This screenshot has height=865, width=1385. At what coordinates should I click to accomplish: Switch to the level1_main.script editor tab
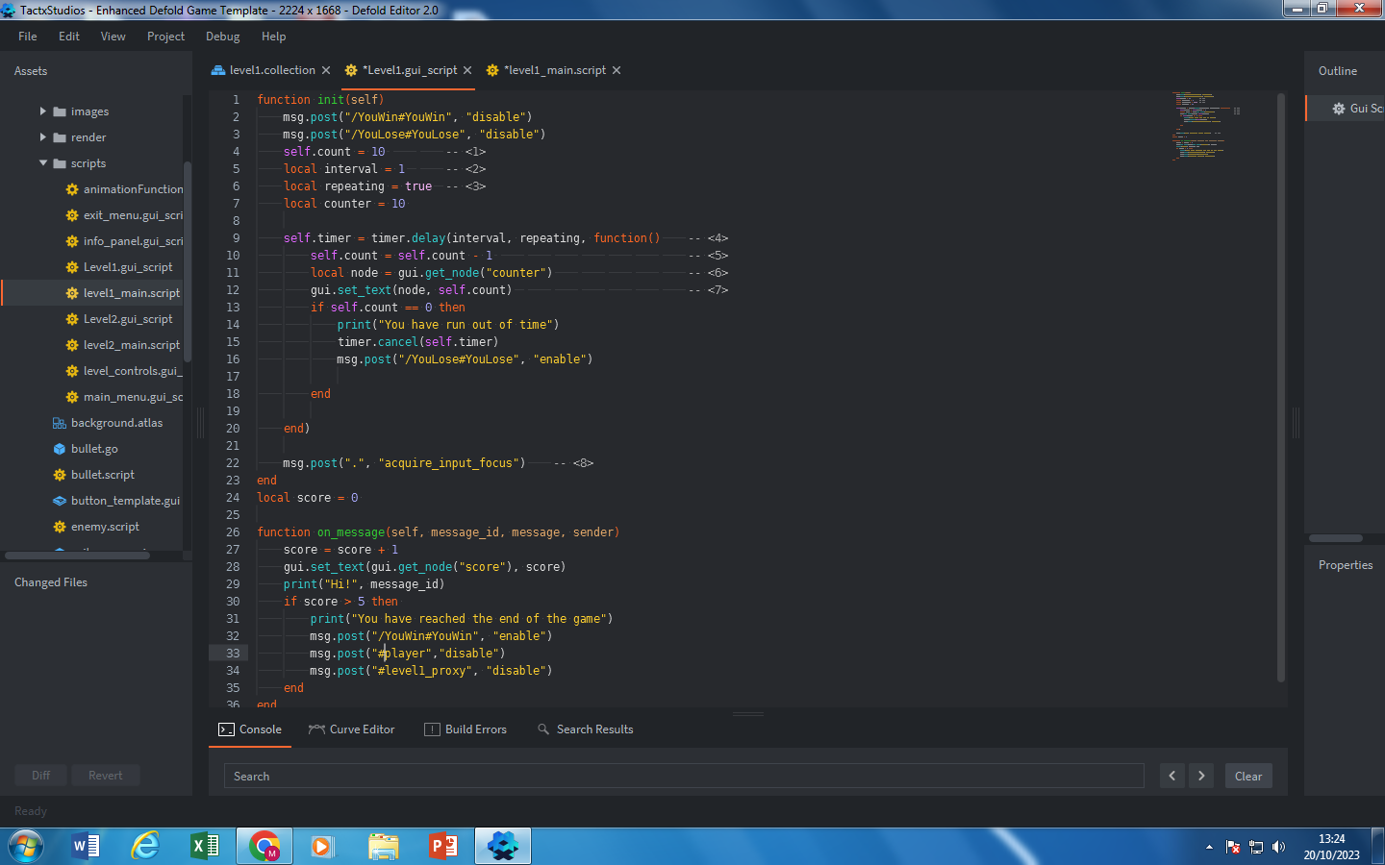(554, 70)
